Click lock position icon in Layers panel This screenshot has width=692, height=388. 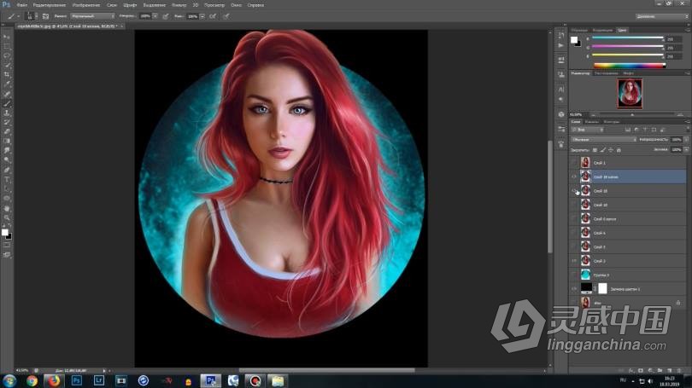[x=611, y=150]
